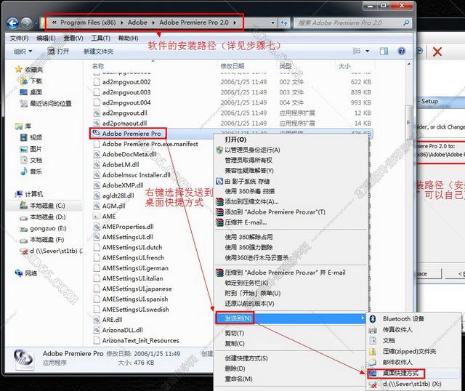The image size is (465, 391).
Task: Choose 锁定到任务栏(K) entry
Action: tap(246, 283)
